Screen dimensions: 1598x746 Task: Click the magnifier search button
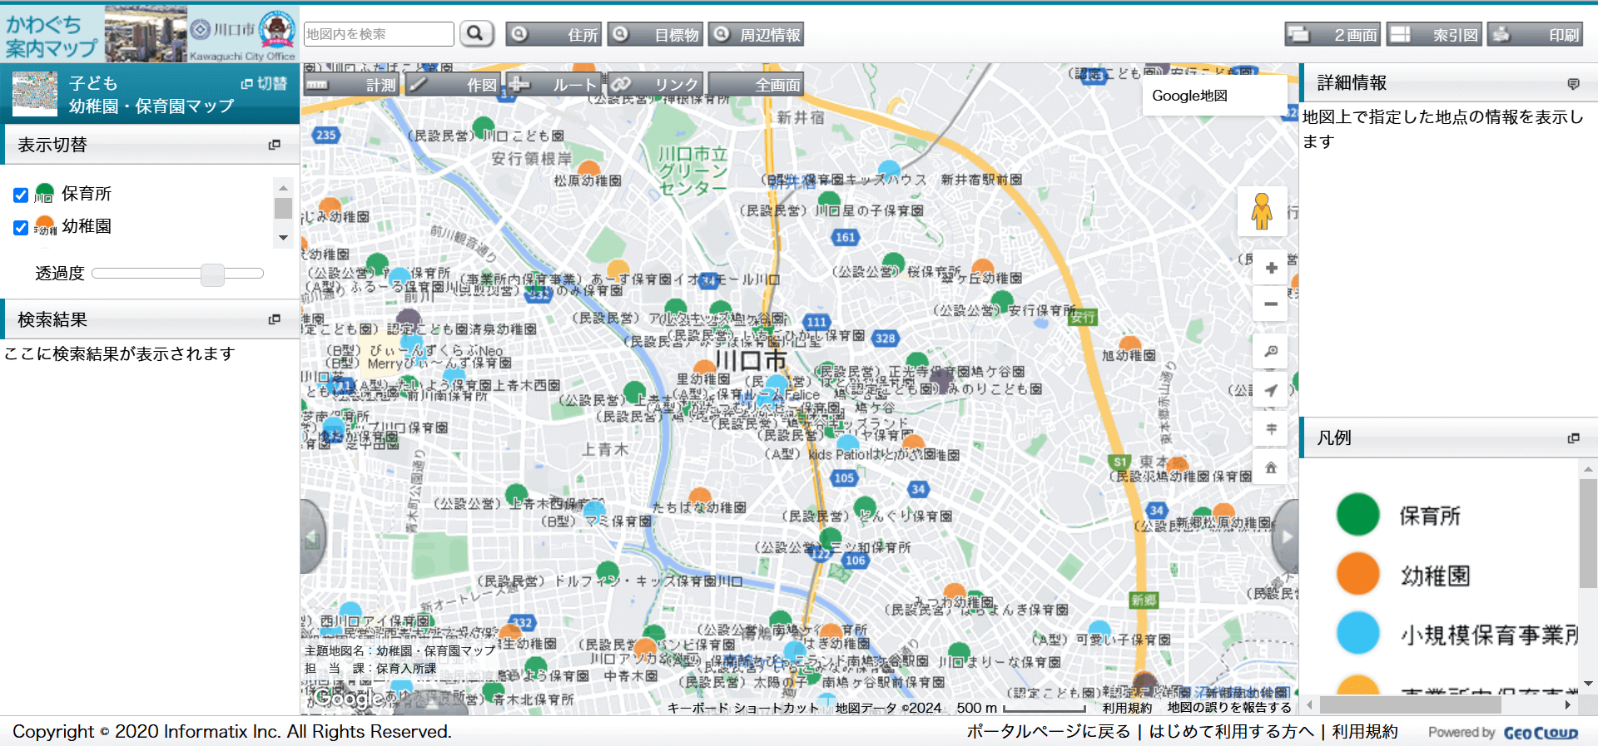pos(475,33)
